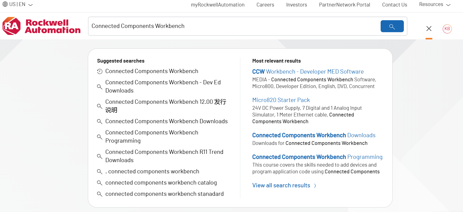Click magnifier icon beside 'workbench catalog' suggestion
Screen dimensions: 463x212
click(100, 183)
